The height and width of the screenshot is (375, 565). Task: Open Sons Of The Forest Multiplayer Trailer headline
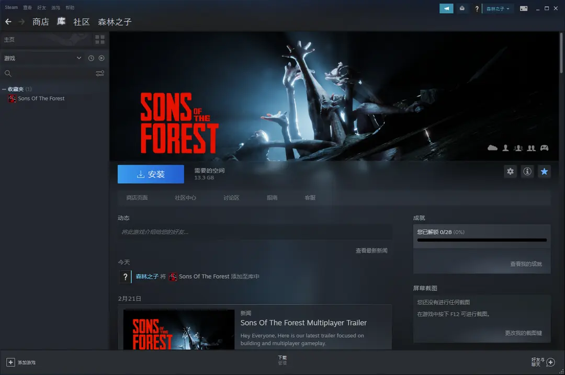[x=303, y=323]
